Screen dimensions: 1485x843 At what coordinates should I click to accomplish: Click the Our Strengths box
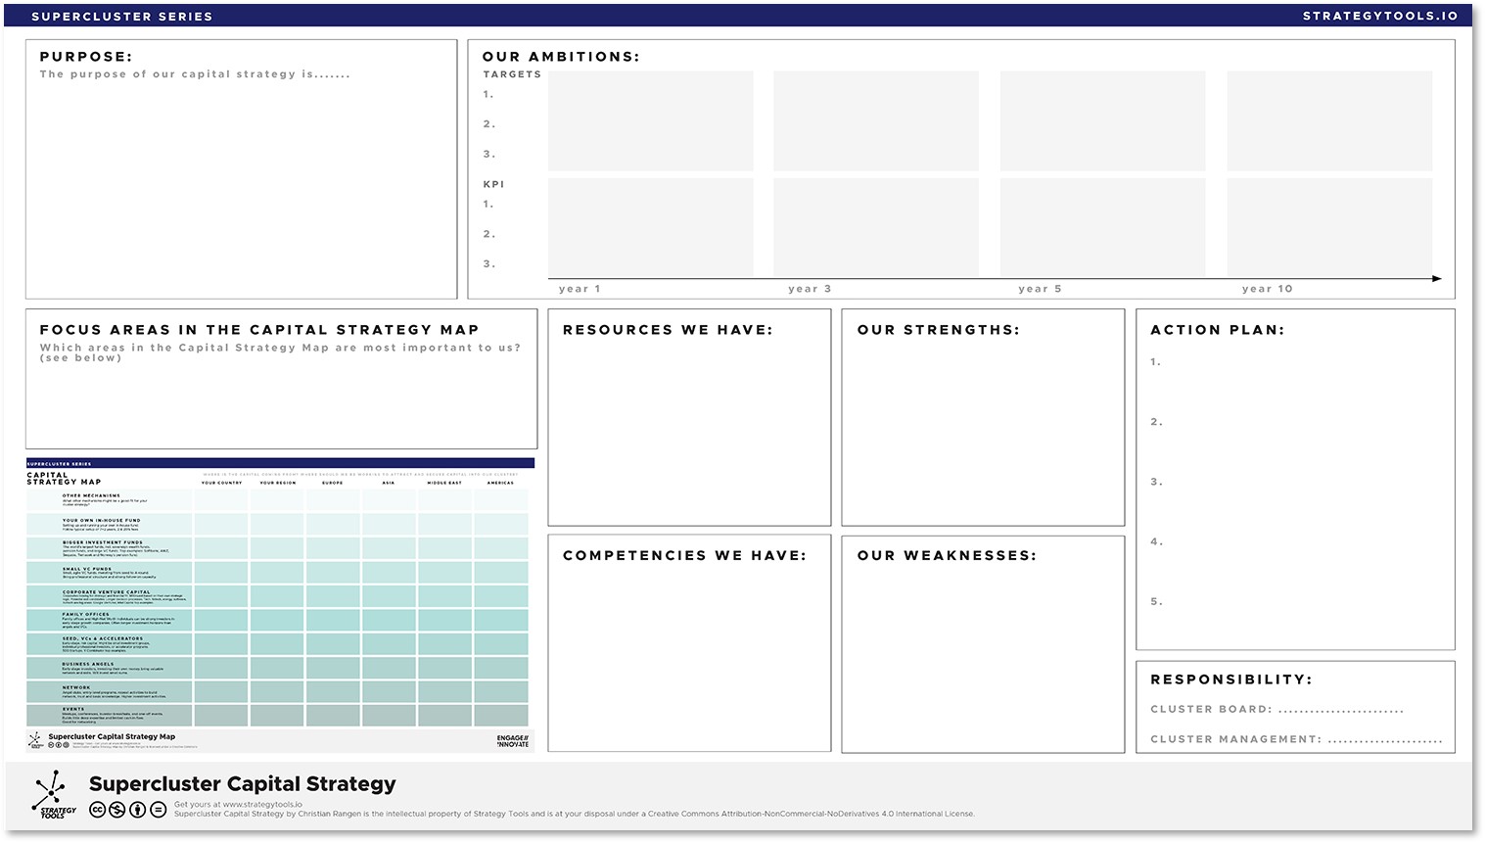(982, 431)
